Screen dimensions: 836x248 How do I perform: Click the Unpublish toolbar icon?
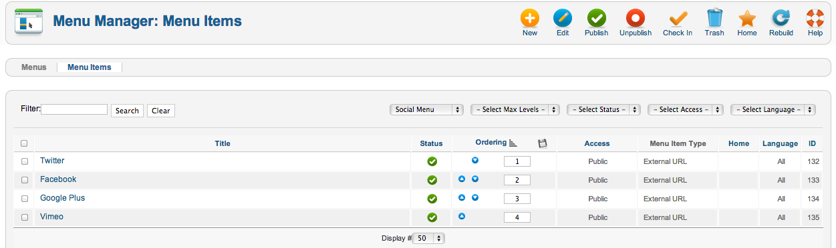click(x=635, y=18)
